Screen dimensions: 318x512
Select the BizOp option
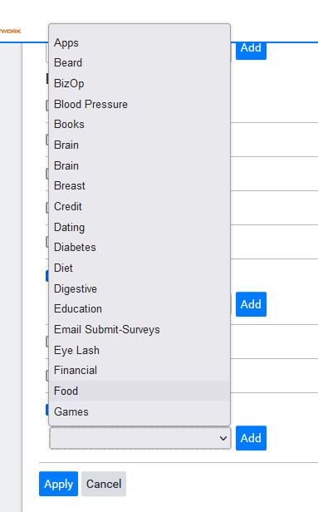click(x=139, y=83)
